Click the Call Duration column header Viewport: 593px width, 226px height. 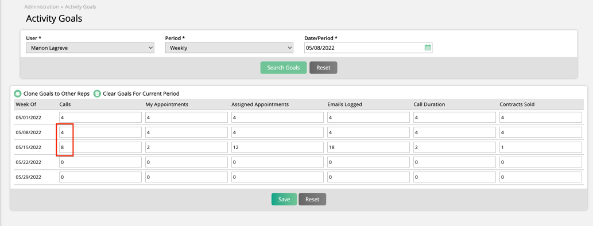tap(429, 104)
